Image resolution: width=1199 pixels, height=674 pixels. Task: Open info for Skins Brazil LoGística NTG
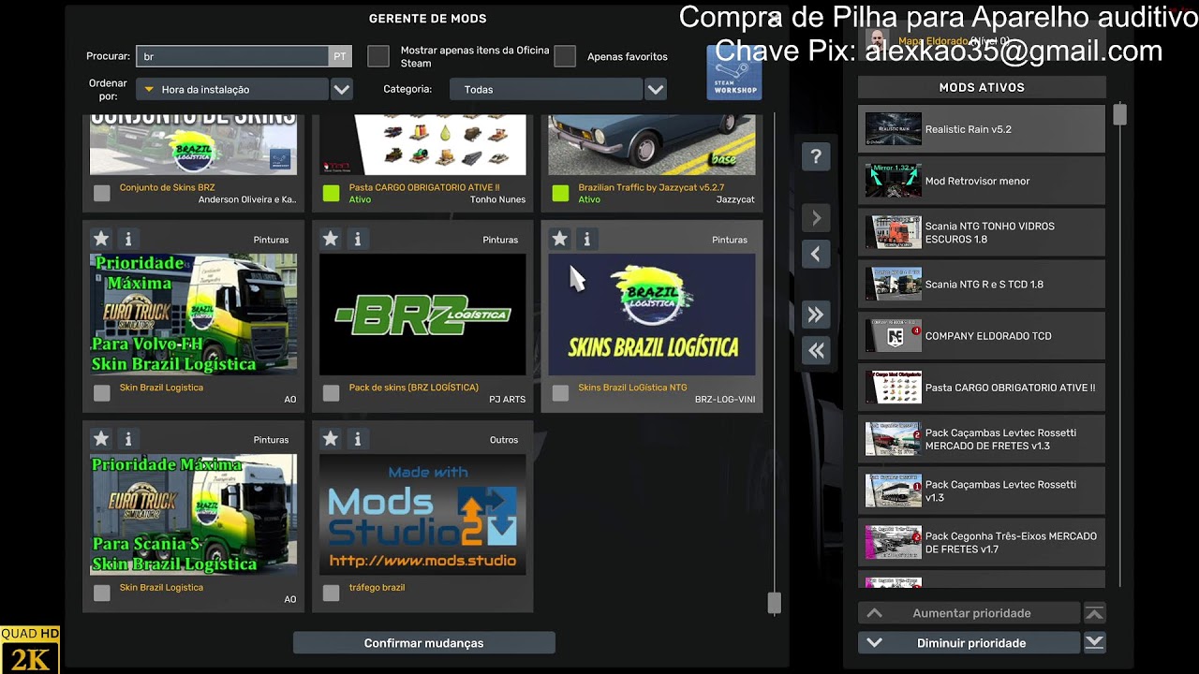(x=586, y=239)
